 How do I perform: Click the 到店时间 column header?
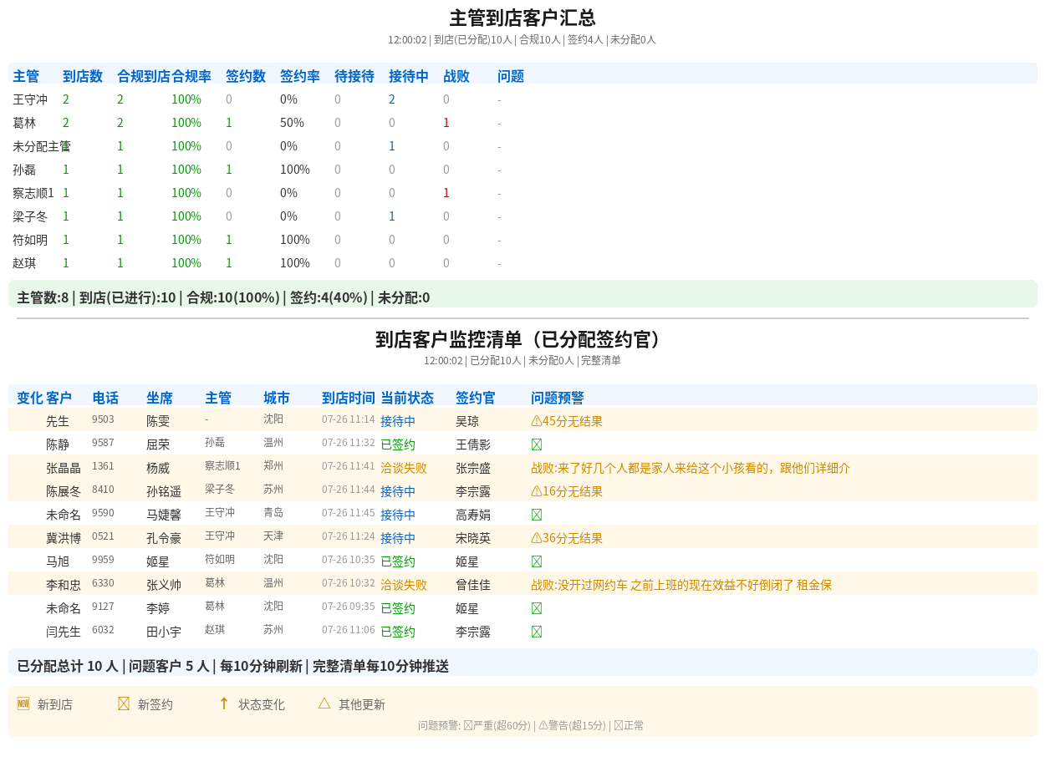tap(349, 398)
